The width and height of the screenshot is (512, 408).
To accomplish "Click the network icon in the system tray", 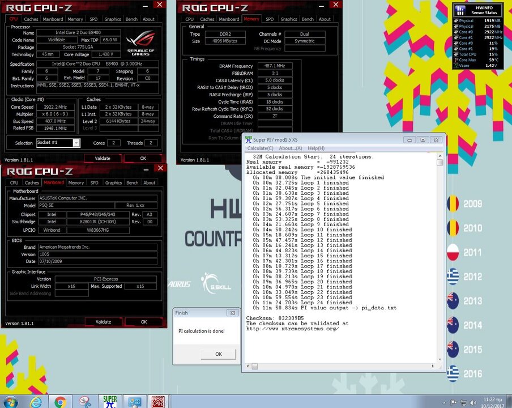I will tap(463, 402).
